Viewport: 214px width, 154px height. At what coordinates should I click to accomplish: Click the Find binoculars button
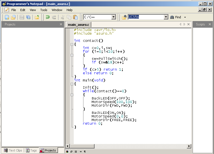175,17
